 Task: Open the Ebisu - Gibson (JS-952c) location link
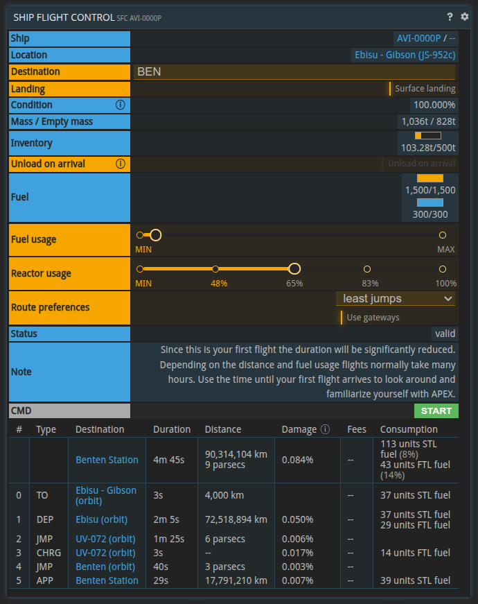[x=405, y=55]
